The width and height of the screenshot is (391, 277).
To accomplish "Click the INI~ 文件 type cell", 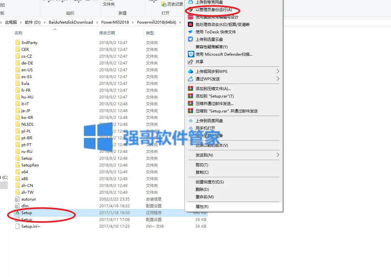I will [155, 226].
